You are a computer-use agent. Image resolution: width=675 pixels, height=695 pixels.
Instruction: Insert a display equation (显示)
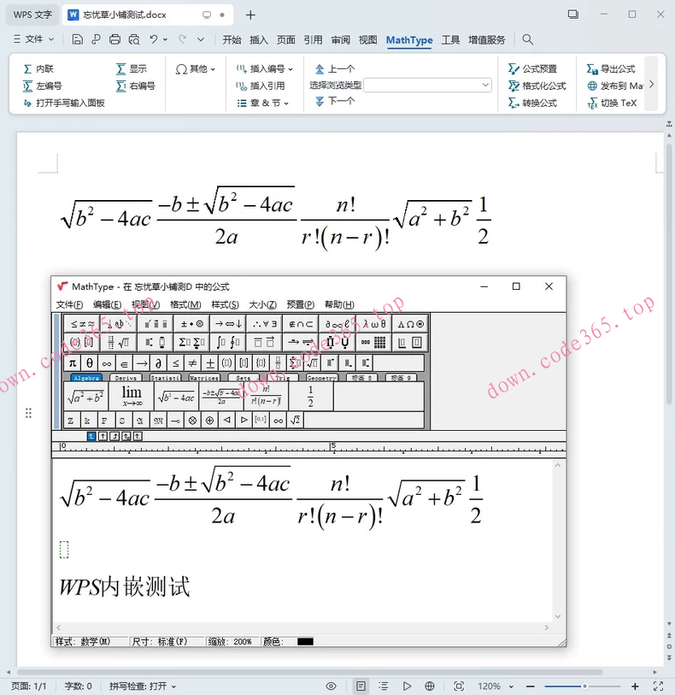(x=132, y=68)
